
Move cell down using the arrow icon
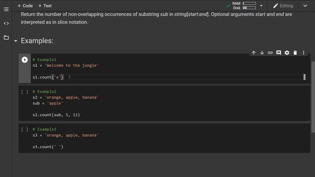262,53
